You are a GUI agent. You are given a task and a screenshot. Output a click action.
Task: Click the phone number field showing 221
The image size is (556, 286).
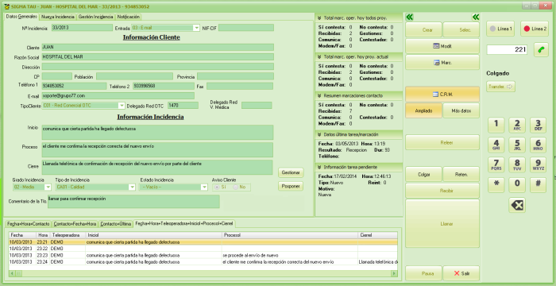tap(507, 50)
